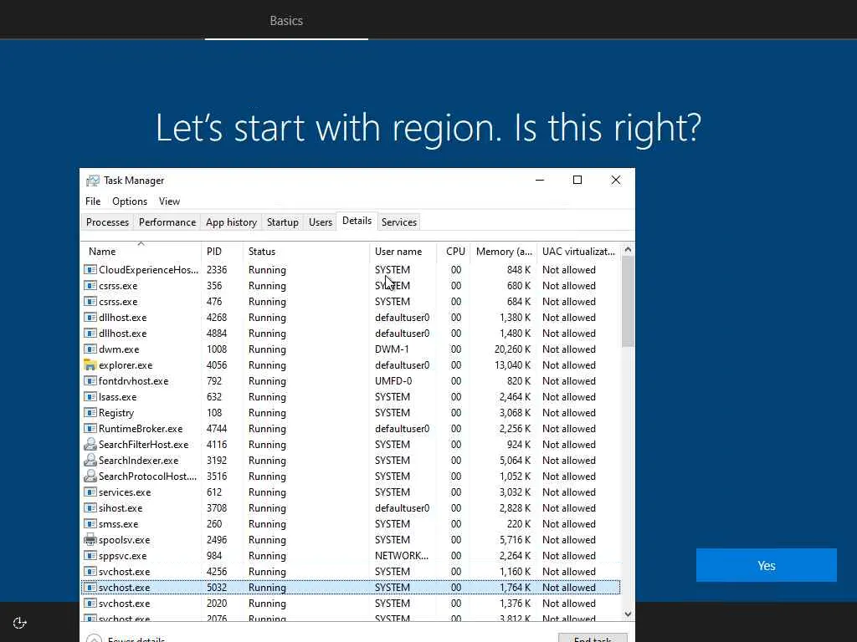Click the SearchFilterHost.exe icon
Viewport: 857px width, 642px height.
pos(90,445)
